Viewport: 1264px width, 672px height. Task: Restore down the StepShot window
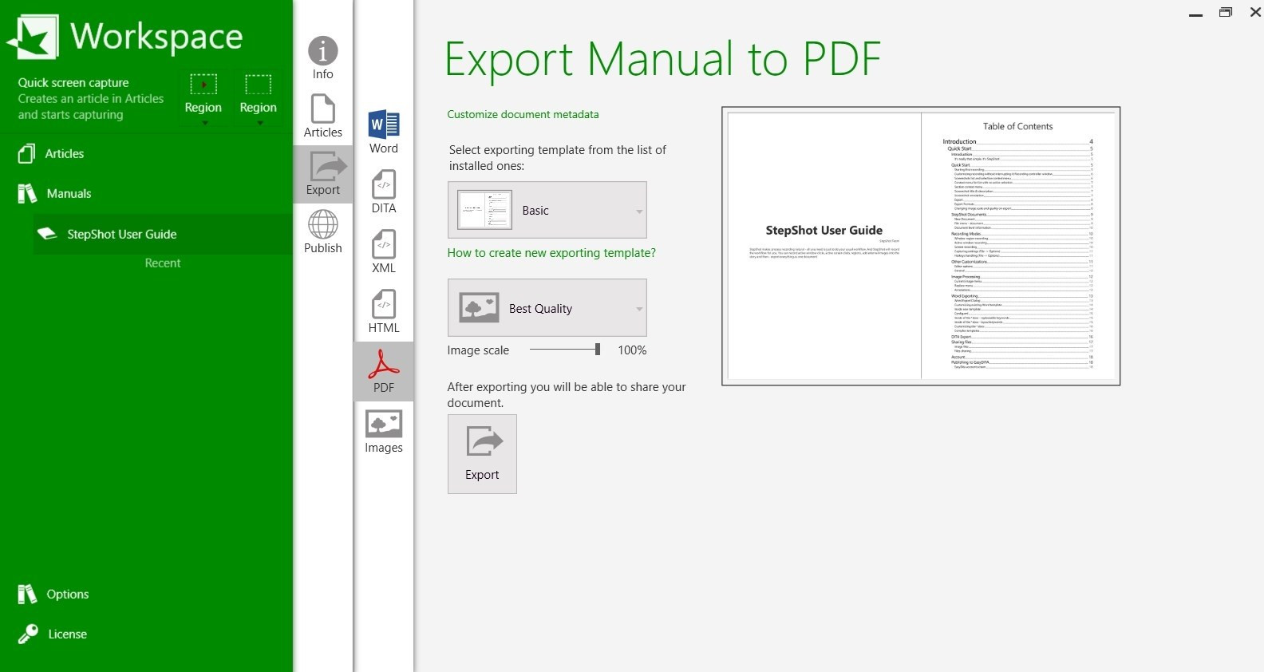click(1226, 13)
